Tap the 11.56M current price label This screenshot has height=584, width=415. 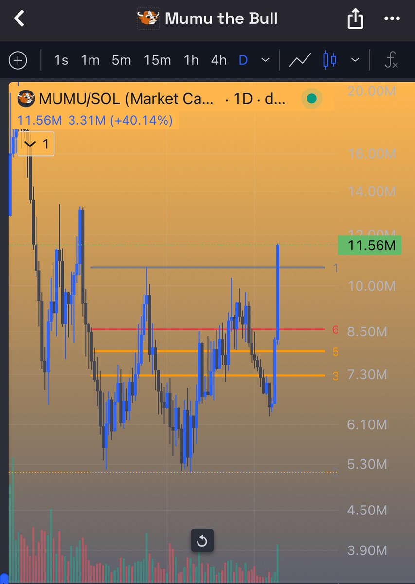click(x=369, y=246)
